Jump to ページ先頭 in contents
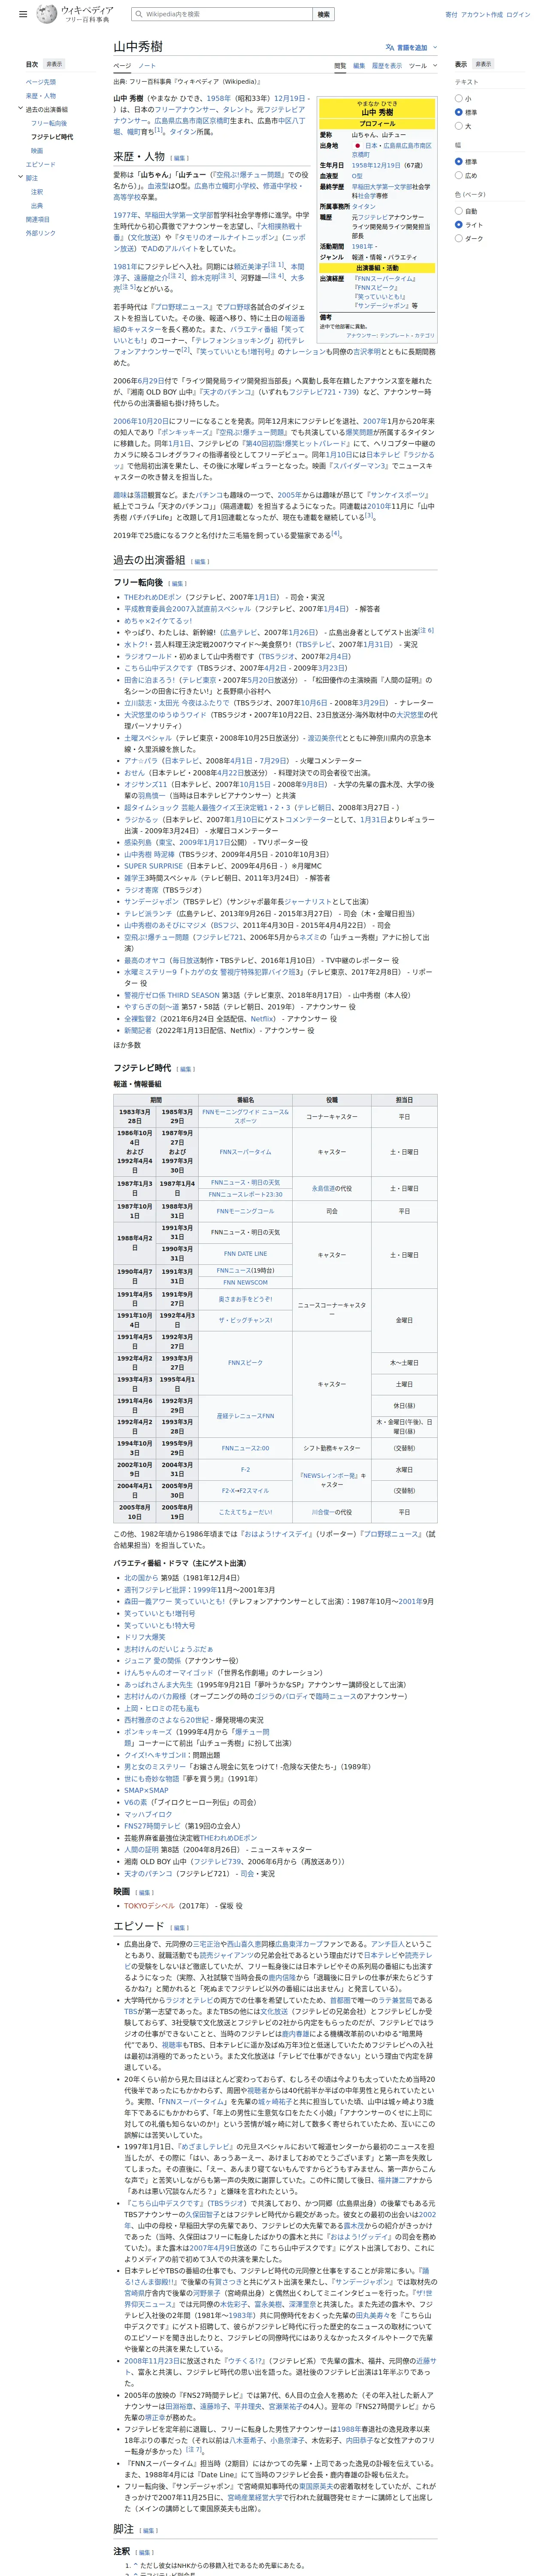This screenshot has width=551, height=2576. pos(41,82)
